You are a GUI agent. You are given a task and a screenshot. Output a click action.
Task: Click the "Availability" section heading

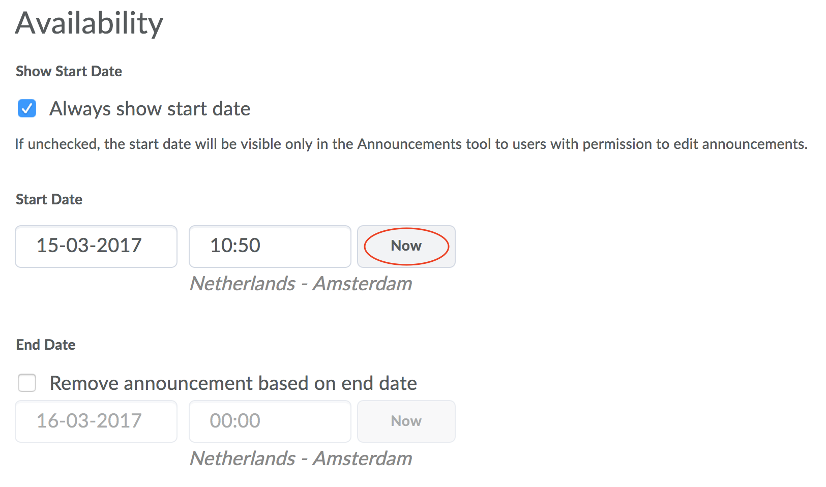point(89,23)
